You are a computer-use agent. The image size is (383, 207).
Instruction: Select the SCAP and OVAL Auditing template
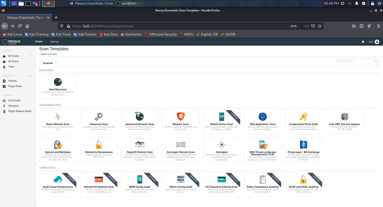coord(303,184)
